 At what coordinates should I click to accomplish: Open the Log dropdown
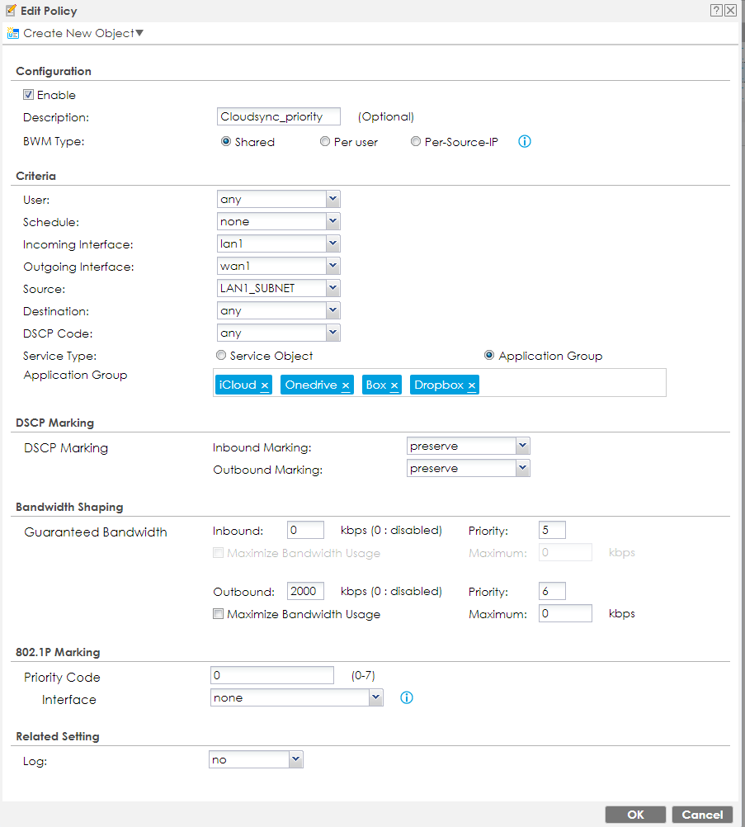point(295,759)
